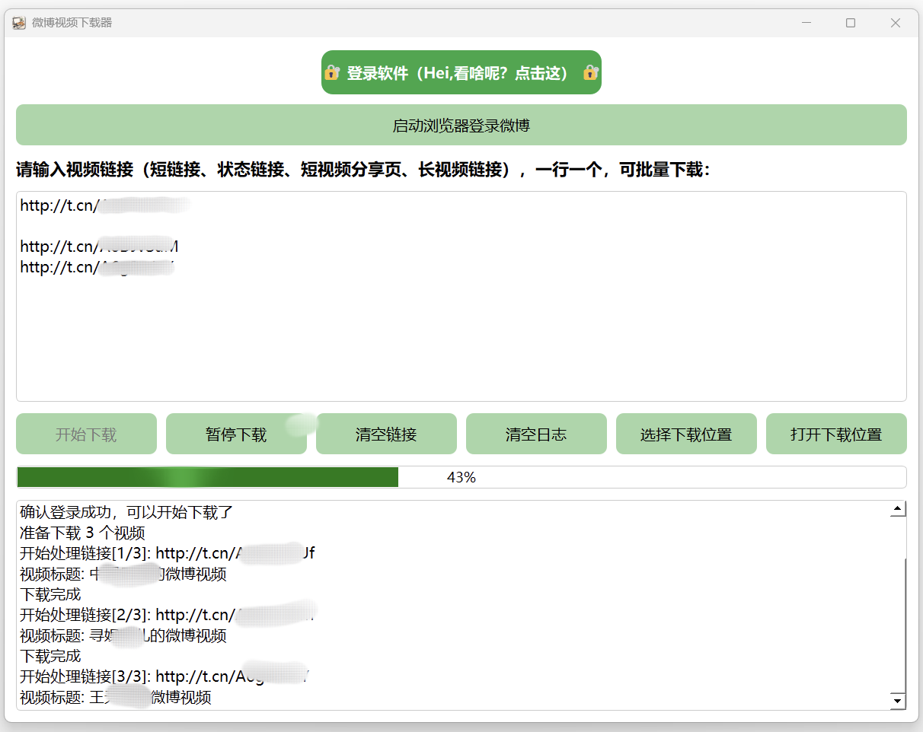Click inside the video links text area
The image size is (923, 732).
(461, 296)
